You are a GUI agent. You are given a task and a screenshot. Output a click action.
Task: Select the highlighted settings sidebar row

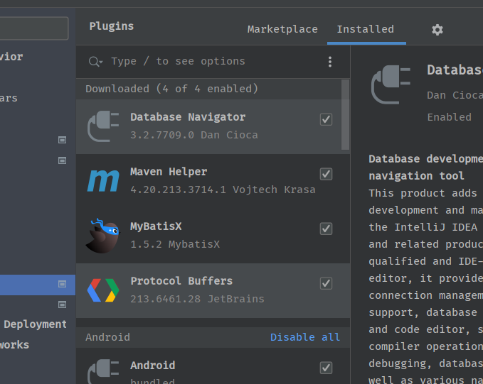click(x=38, y=285)
